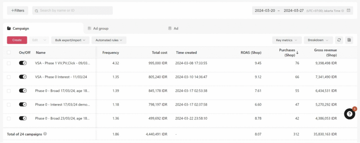The width and height of the screenshot is (360, 143).
Task: Click the red Create button
Action: coord(17,40)
